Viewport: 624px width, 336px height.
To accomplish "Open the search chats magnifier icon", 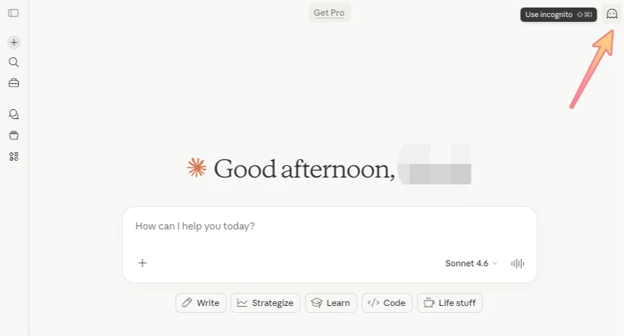I will point(14,62).
